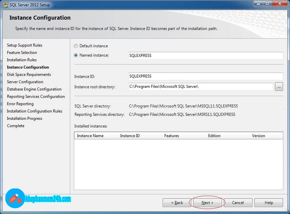The height and width of the screenshot is (214, 290).
Task: Close the SQL Server 2012 Setup window
Action: tap(278, 3)
